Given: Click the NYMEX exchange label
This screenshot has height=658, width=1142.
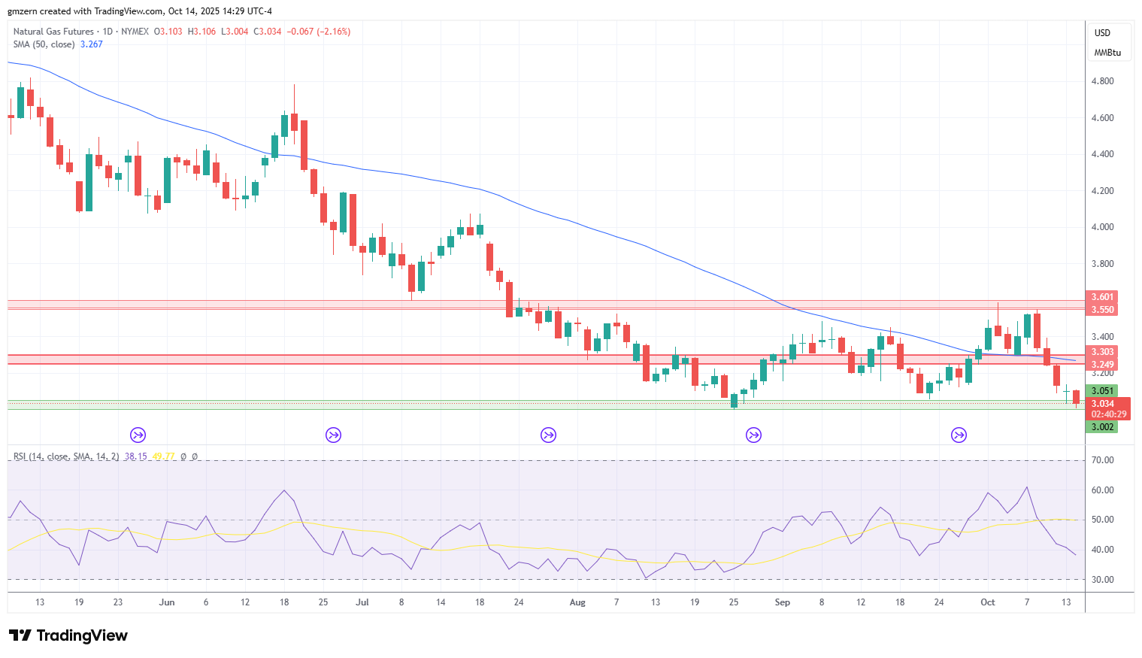Looking at the screenshot, I should (x=135, y=32).
